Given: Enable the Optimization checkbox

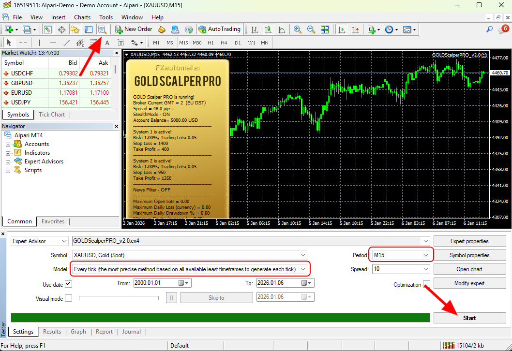Looking at the screenshot, I should (427, 285).
